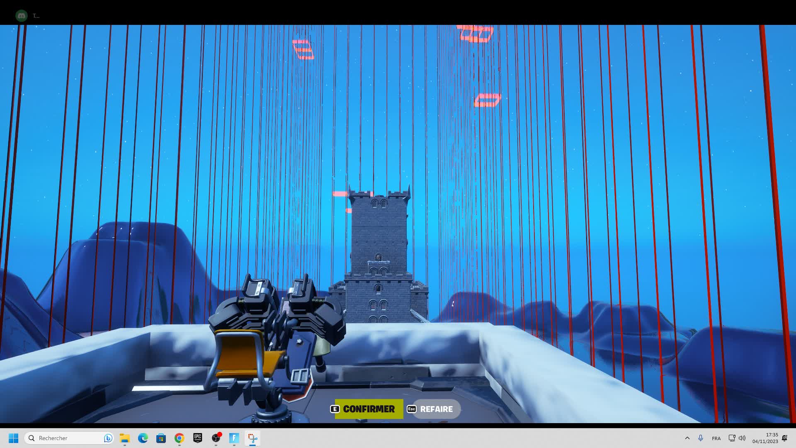
Task: Open the FRA keyboard language selector
Action: [x=716, y=438]
